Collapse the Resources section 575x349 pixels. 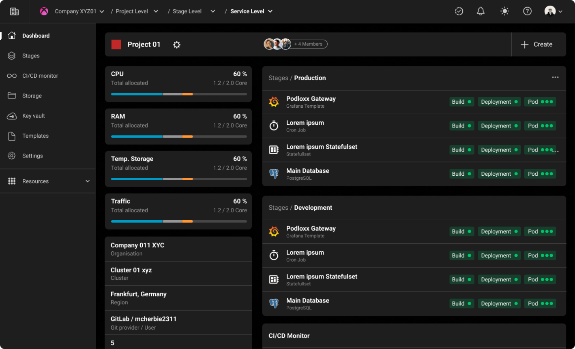88,181
